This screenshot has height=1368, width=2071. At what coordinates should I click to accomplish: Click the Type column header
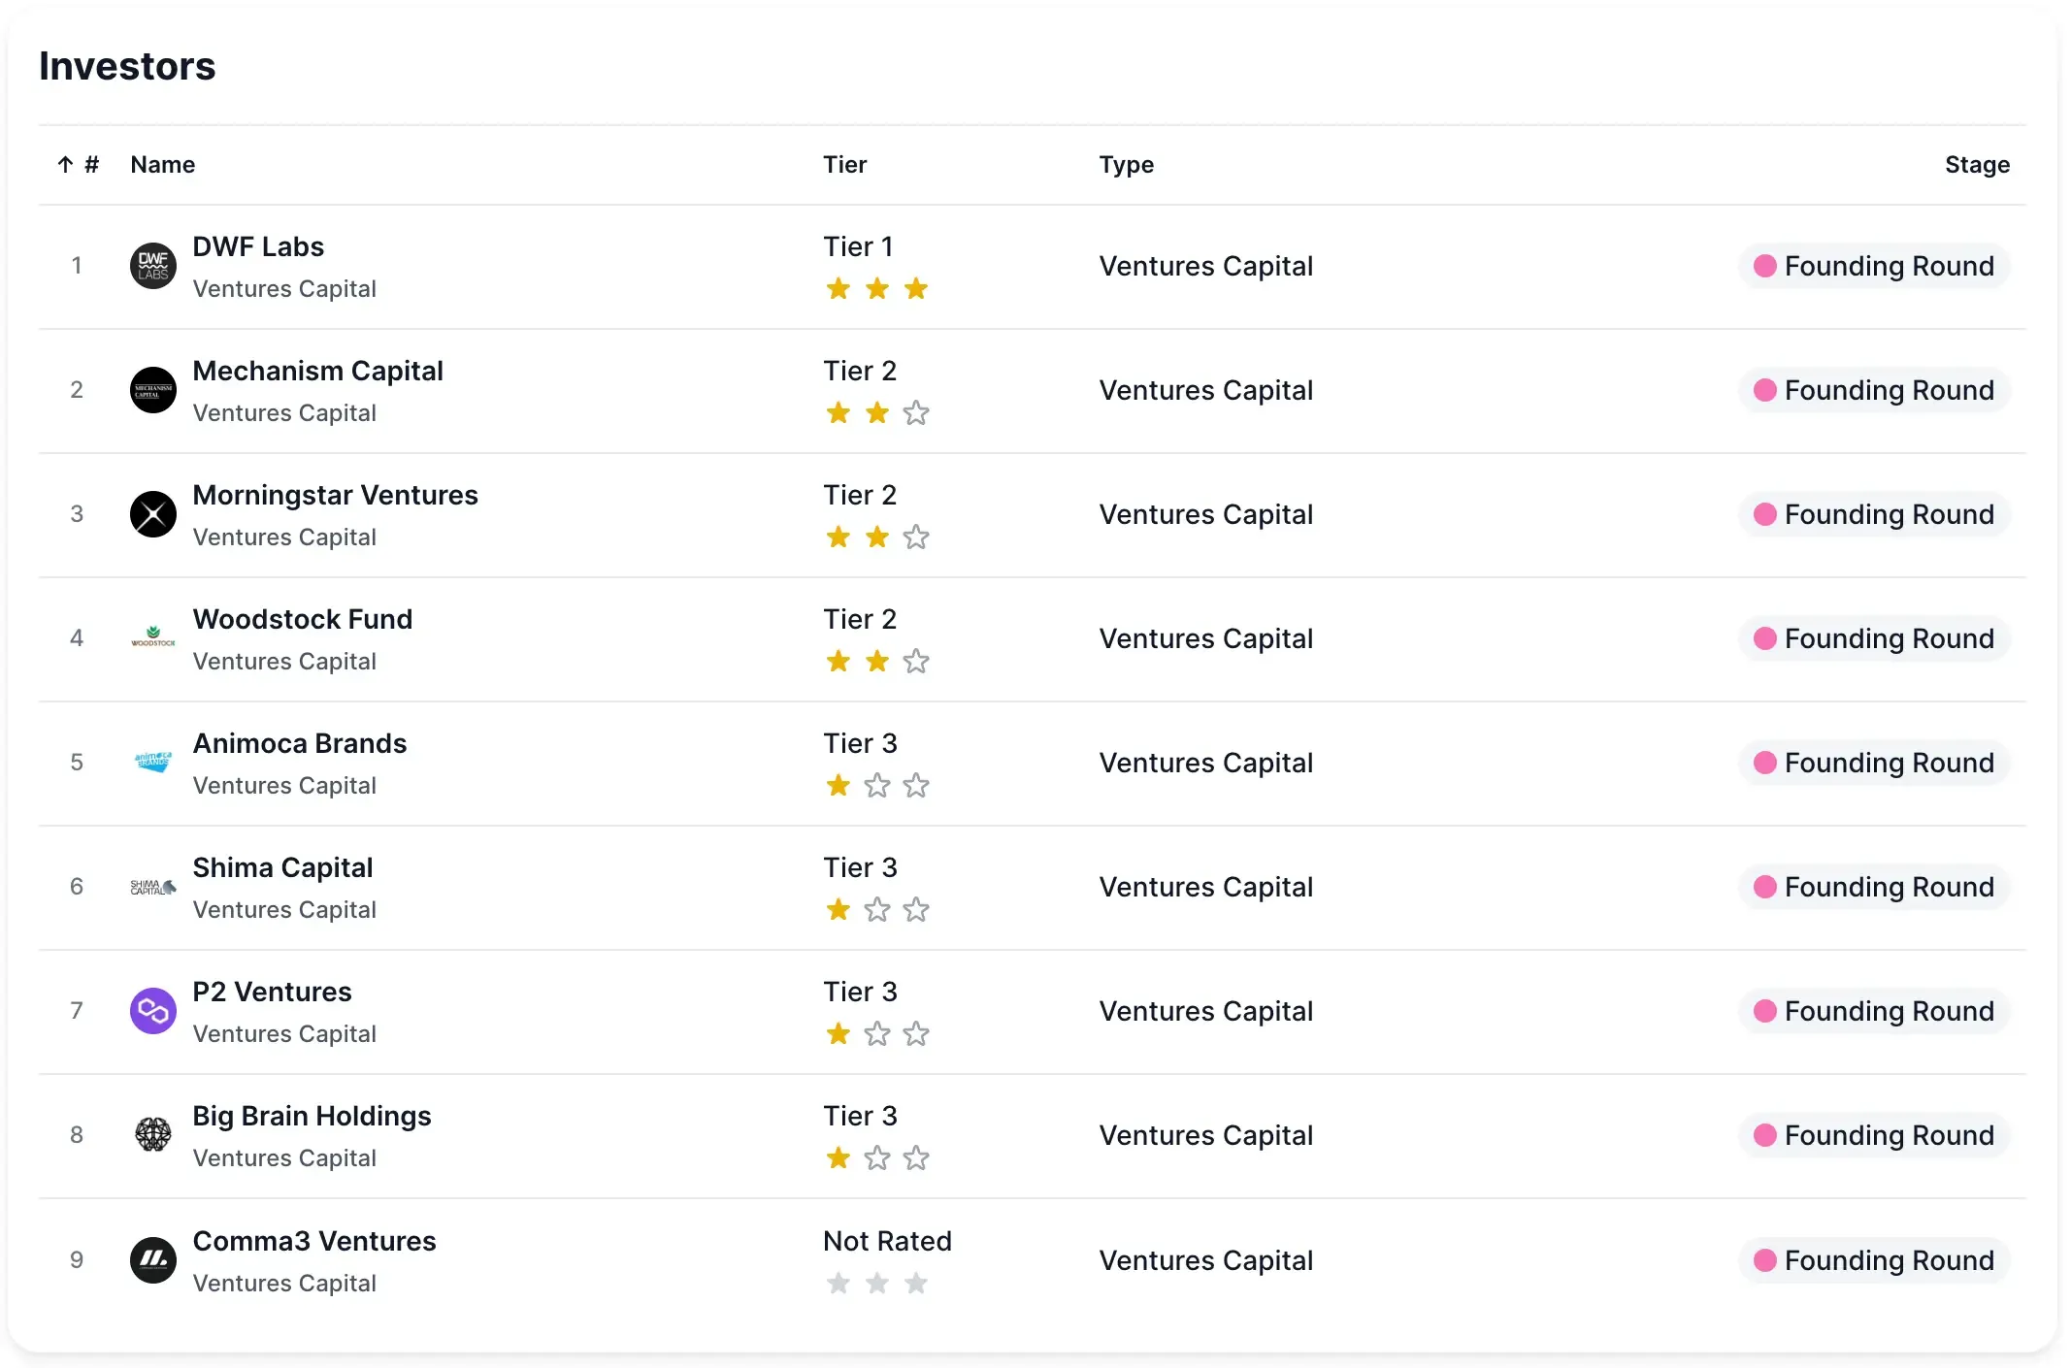click(x=1126, y=165)
